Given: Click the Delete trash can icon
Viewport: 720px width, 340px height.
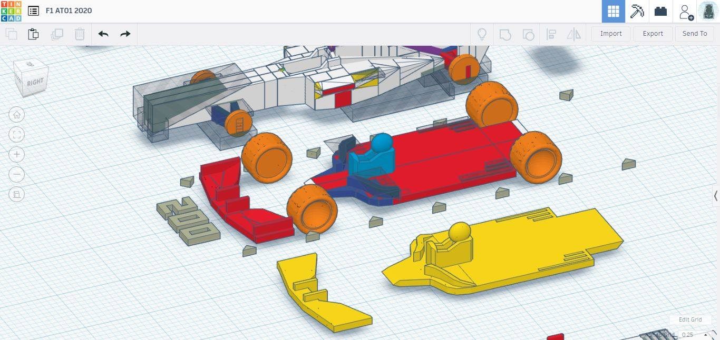Looking at the screenshot, I should 80,34.
